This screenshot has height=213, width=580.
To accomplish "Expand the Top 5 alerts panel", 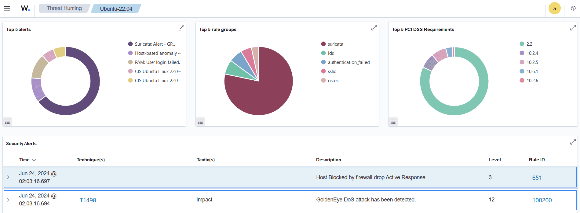I will [181, 28].
